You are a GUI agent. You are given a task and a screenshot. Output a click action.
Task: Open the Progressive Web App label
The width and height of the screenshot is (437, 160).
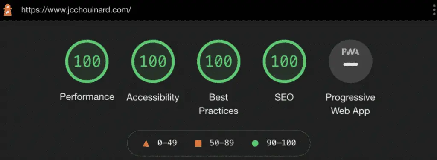pos(350,104)
